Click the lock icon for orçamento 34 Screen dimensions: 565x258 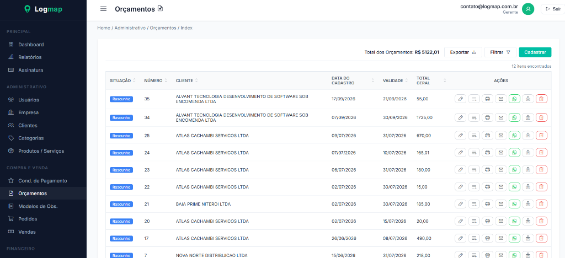click(528, 117)
